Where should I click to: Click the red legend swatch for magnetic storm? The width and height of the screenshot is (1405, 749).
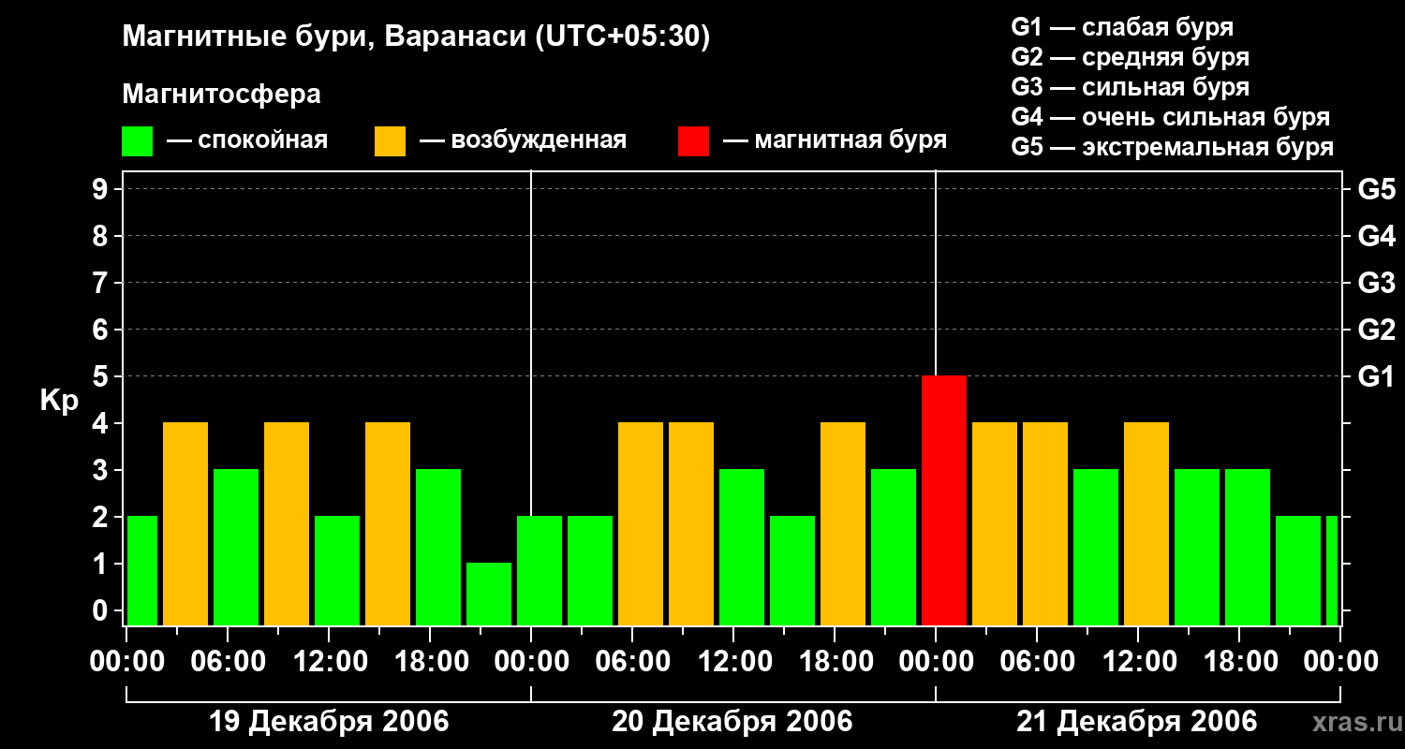(694, 141)
